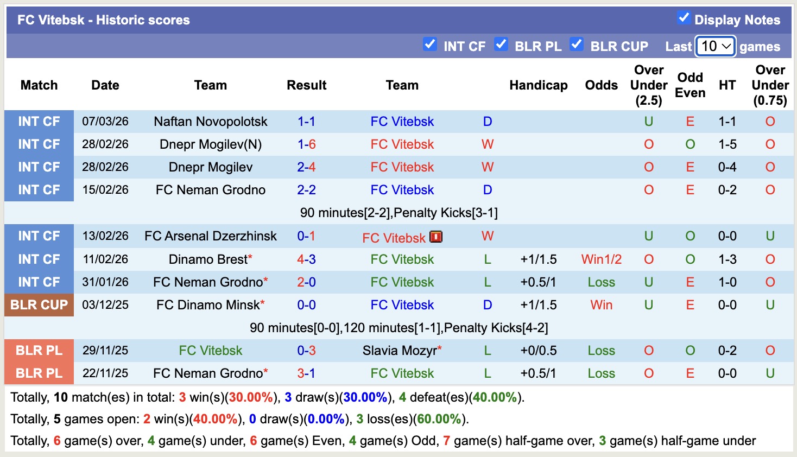Click the Over Under (2.5) column header
Screen dimensions: 797x457
point(649,85)
